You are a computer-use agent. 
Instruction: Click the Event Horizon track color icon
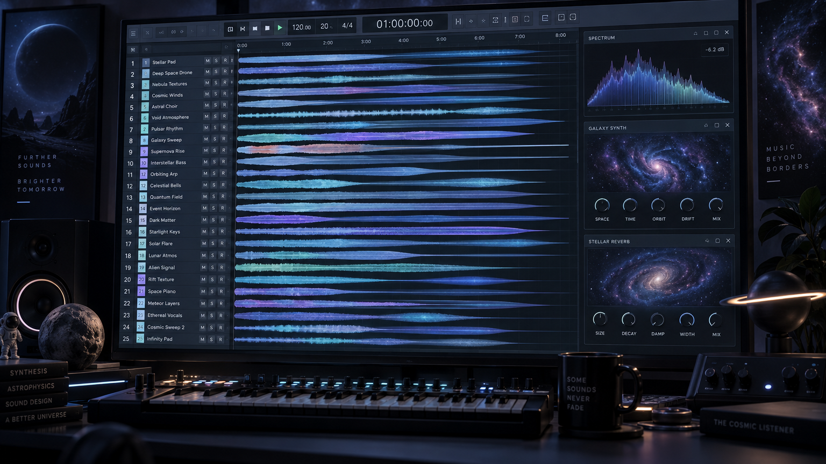tap(143, 208)
